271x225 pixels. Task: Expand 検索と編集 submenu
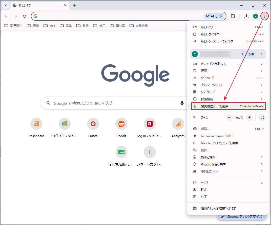(x=228, y=157)
